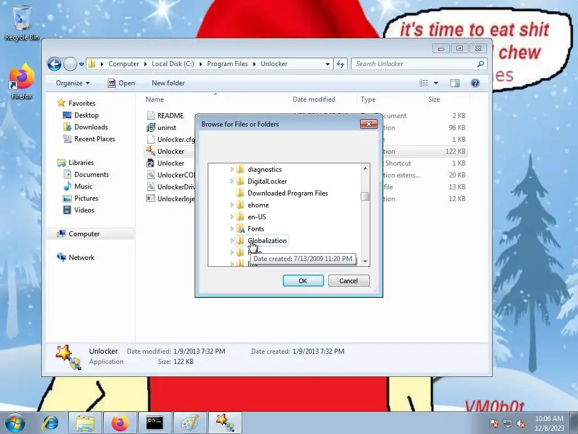Screen dimensions: 578x434
Task: Select the uninst application icon
Action: [150, 127]
